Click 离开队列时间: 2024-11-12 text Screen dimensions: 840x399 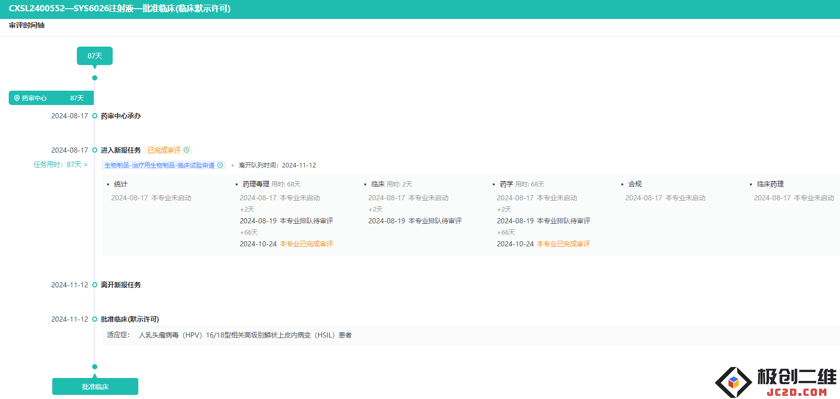277,165
